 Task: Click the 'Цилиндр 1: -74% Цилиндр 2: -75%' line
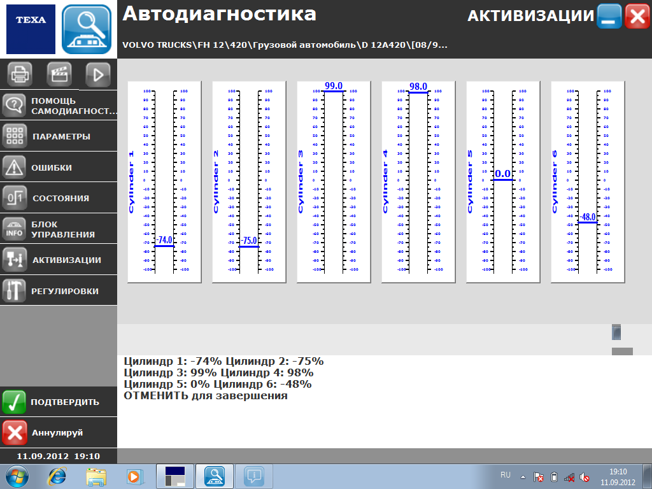pos(223,361)
